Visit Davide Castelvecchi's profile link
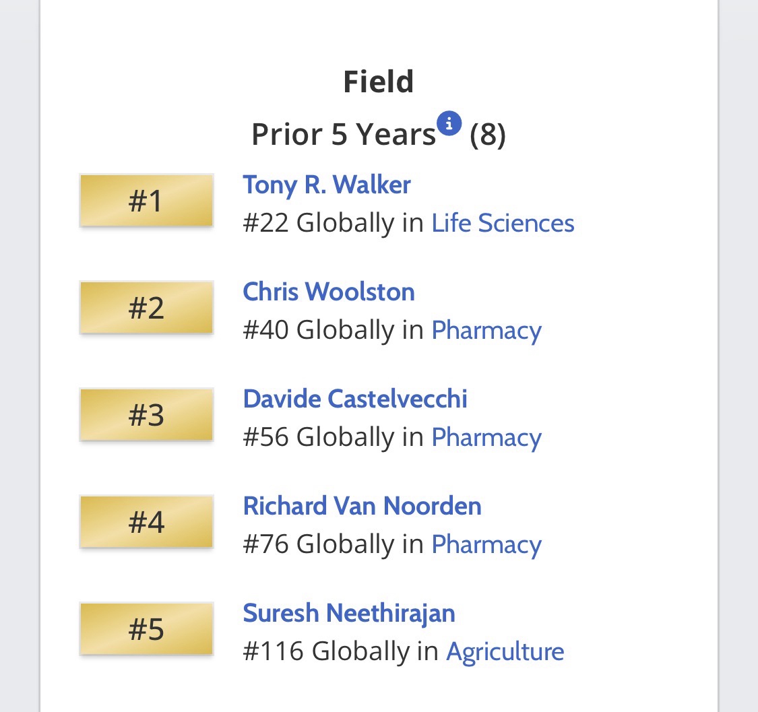 point(355,399)
